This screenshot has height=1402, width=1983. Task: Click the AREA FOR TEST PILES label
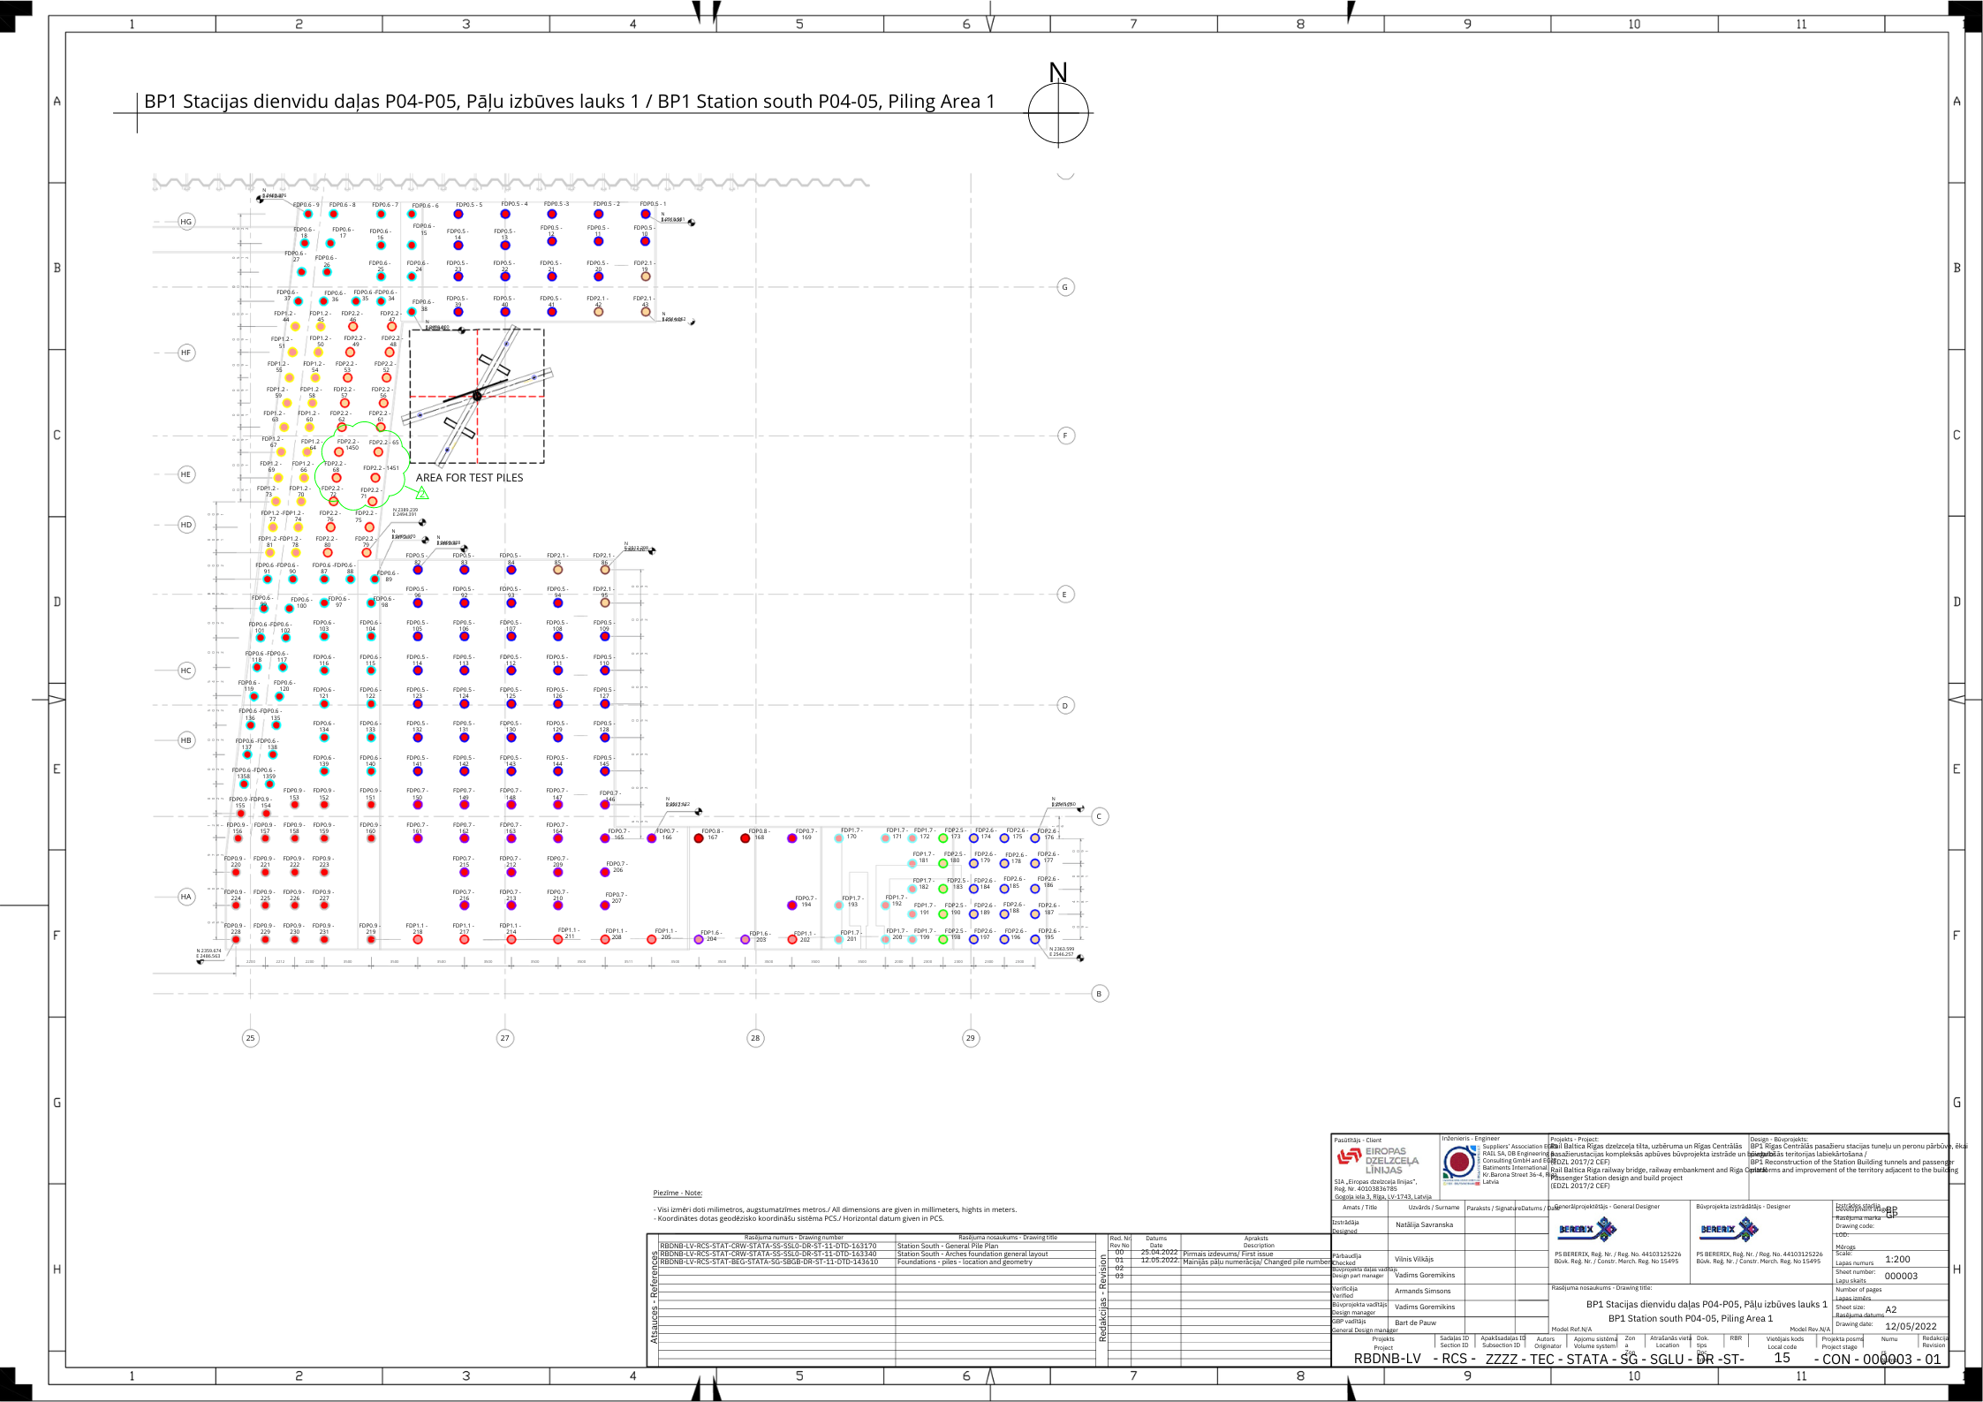pos(469,478)
